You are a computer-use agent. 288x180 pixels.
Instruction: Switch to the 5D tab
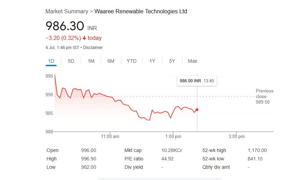71,61
